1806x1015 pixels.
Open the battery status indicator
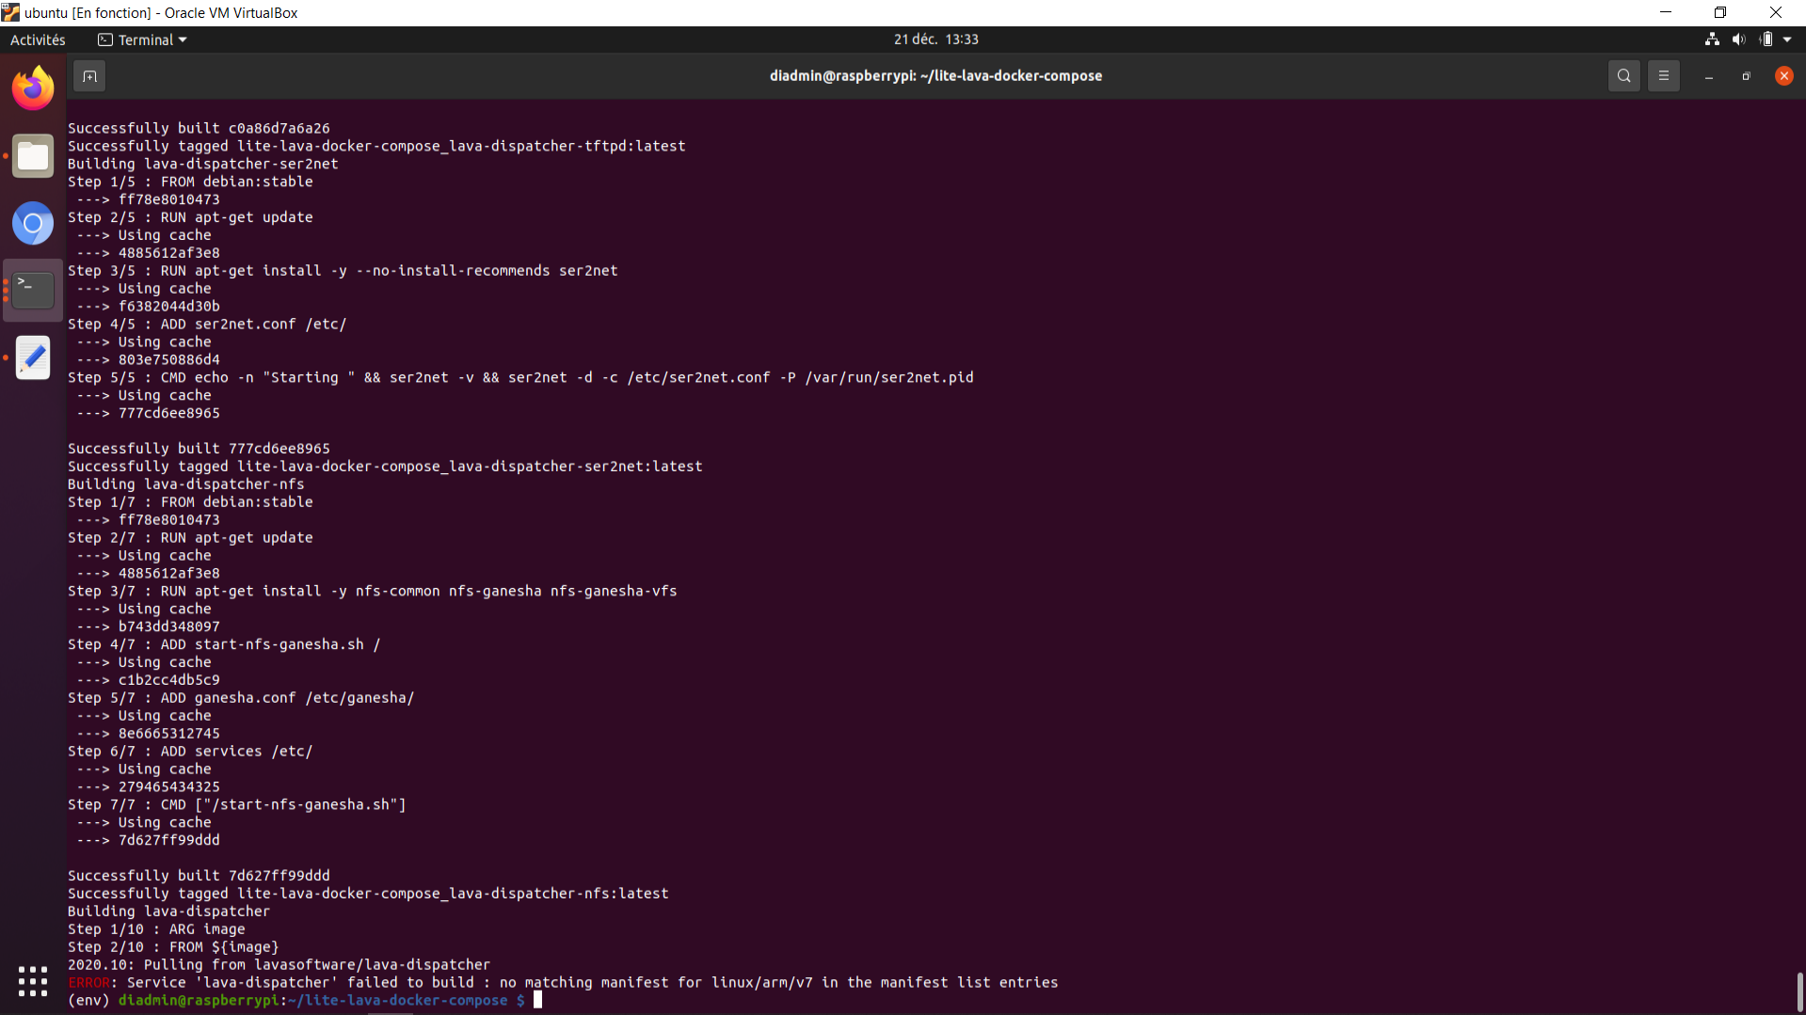point(1766,40)
